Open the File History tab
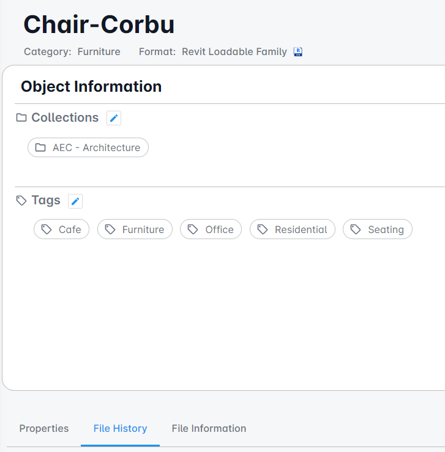445x452 pixels. (x=120, y=428)
